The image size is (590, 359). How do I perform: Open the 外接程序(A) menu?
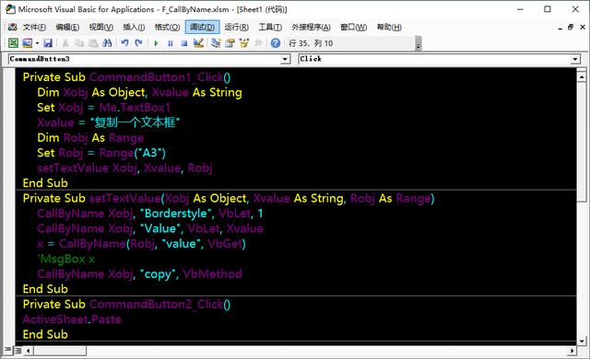point(311,27)
